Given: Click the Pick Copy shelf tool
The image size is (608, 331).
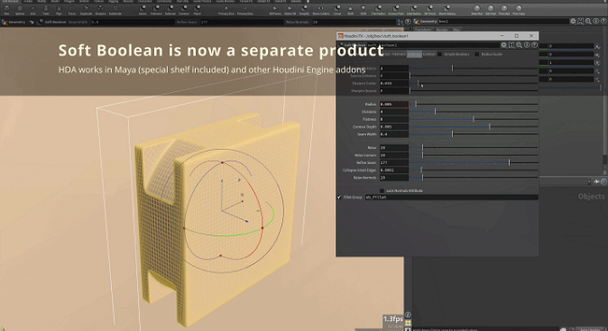Looking at the screenshot, I should (x=519, y=10).
